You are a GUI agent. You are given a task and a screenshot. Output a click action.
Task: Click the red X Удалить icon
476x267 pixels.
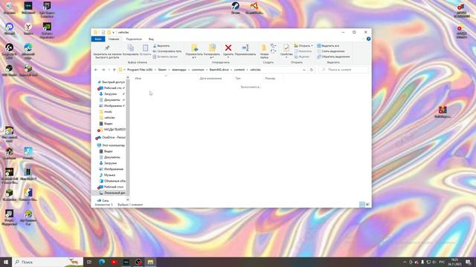(x=228, y=47)
